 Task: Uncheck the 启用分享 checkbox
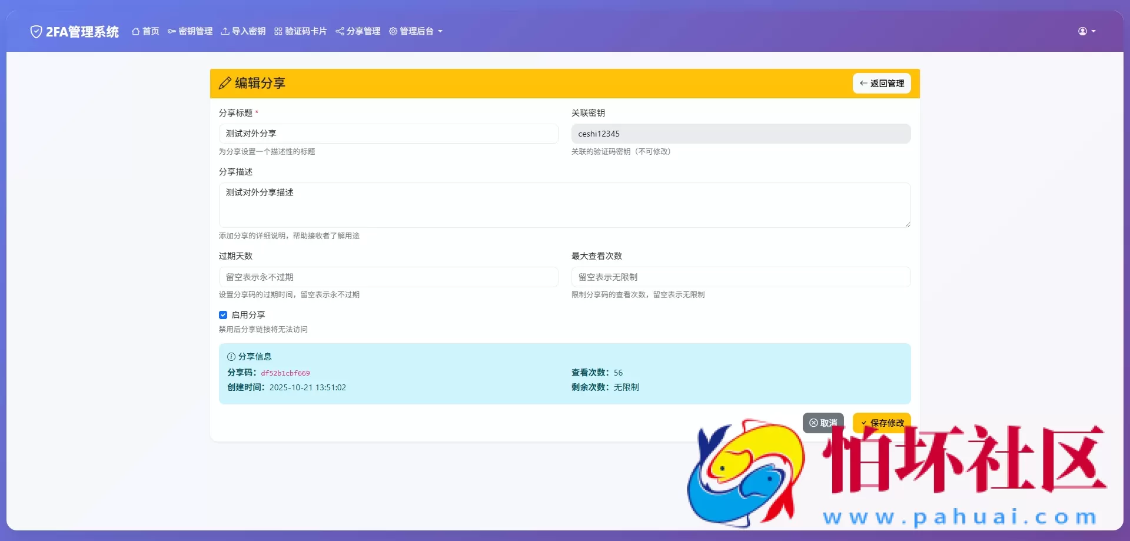tap(223, 315)
